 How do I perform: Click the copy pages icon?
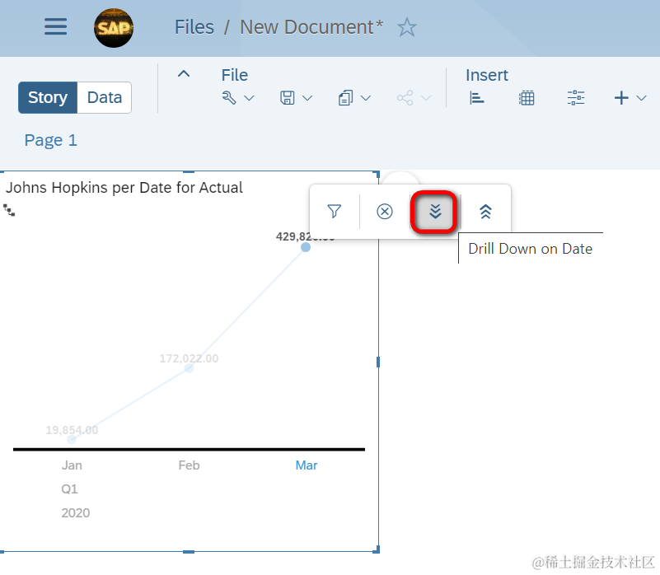(345, 98)
